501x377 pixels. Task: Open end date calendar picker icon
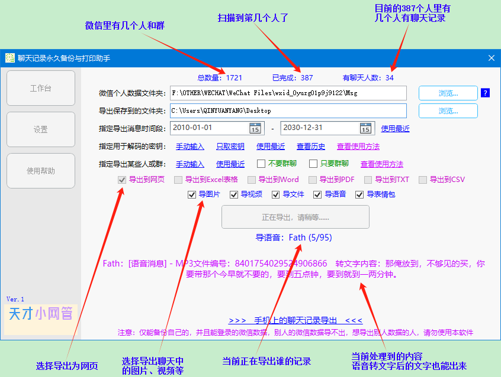pyautogui.click(x=366, y=128)
